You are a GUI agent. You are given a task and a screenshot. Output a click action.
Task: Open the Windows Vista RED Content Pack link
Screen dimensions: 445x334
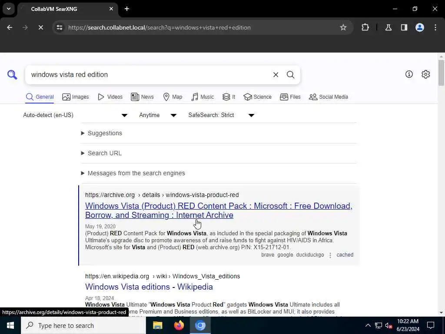click(x=219, y=210)
